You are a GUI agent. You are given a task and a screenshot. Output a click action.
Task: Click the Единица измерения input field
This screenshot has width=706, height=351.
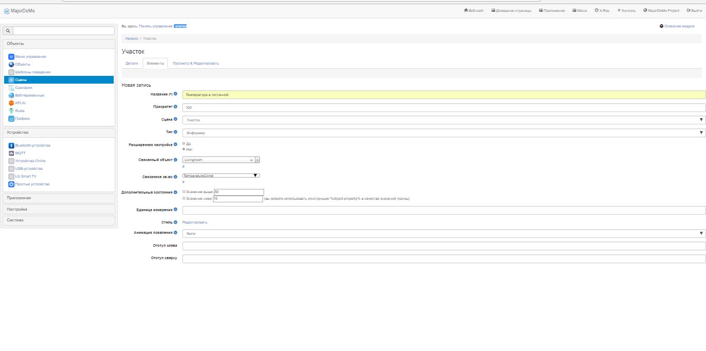(x=443, y=210)
